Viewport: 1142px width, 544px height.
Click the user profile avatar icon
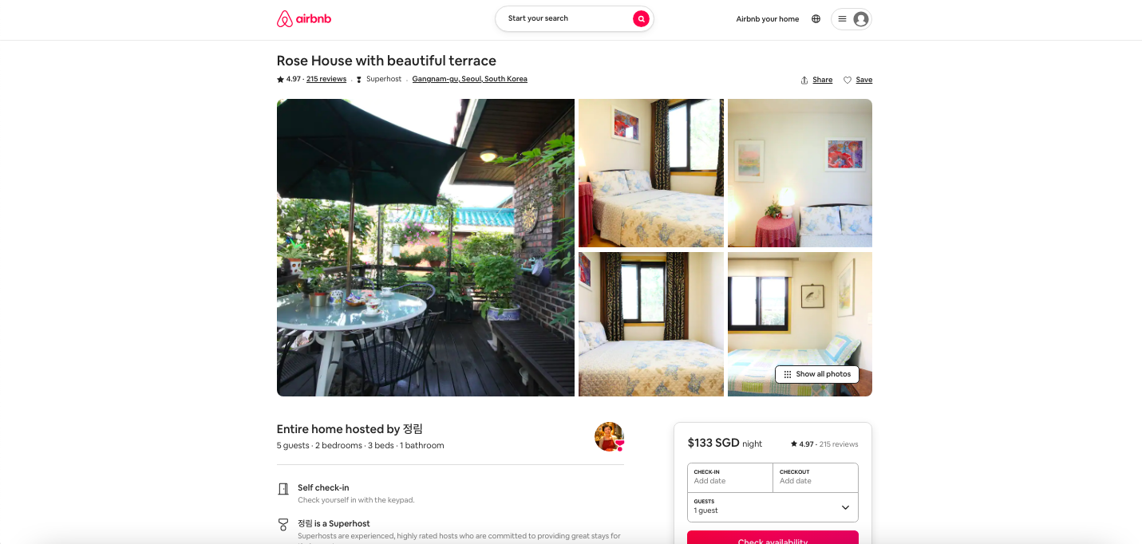860,19
